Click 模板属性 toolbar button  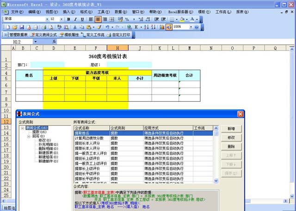(x=69, y=35)
